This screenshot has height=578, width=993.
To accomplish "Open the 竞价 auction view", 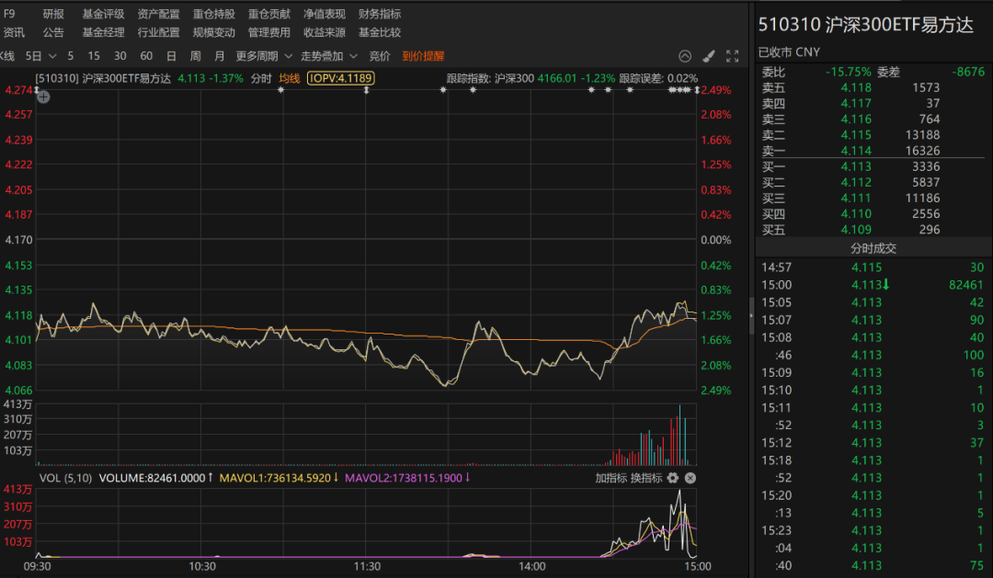I will point(380,56).
